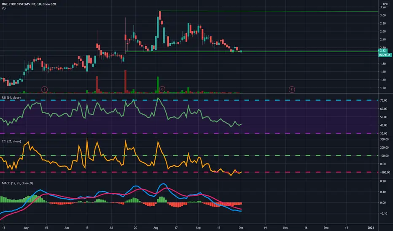
Task: Click the Jul label on time axis
Action: [111, 228]
